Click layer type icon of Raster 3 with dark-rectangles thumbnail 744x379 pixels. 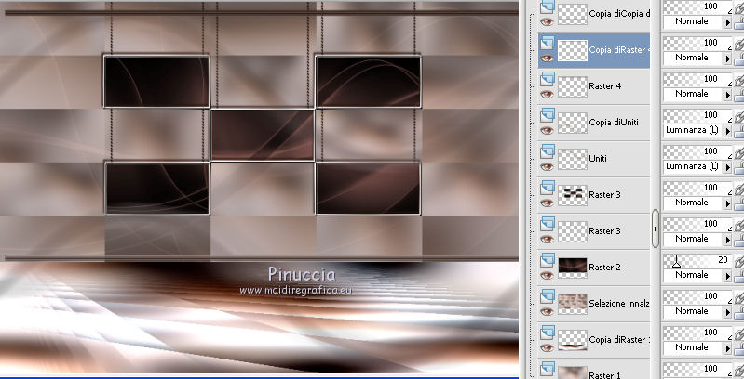point(548,187)
